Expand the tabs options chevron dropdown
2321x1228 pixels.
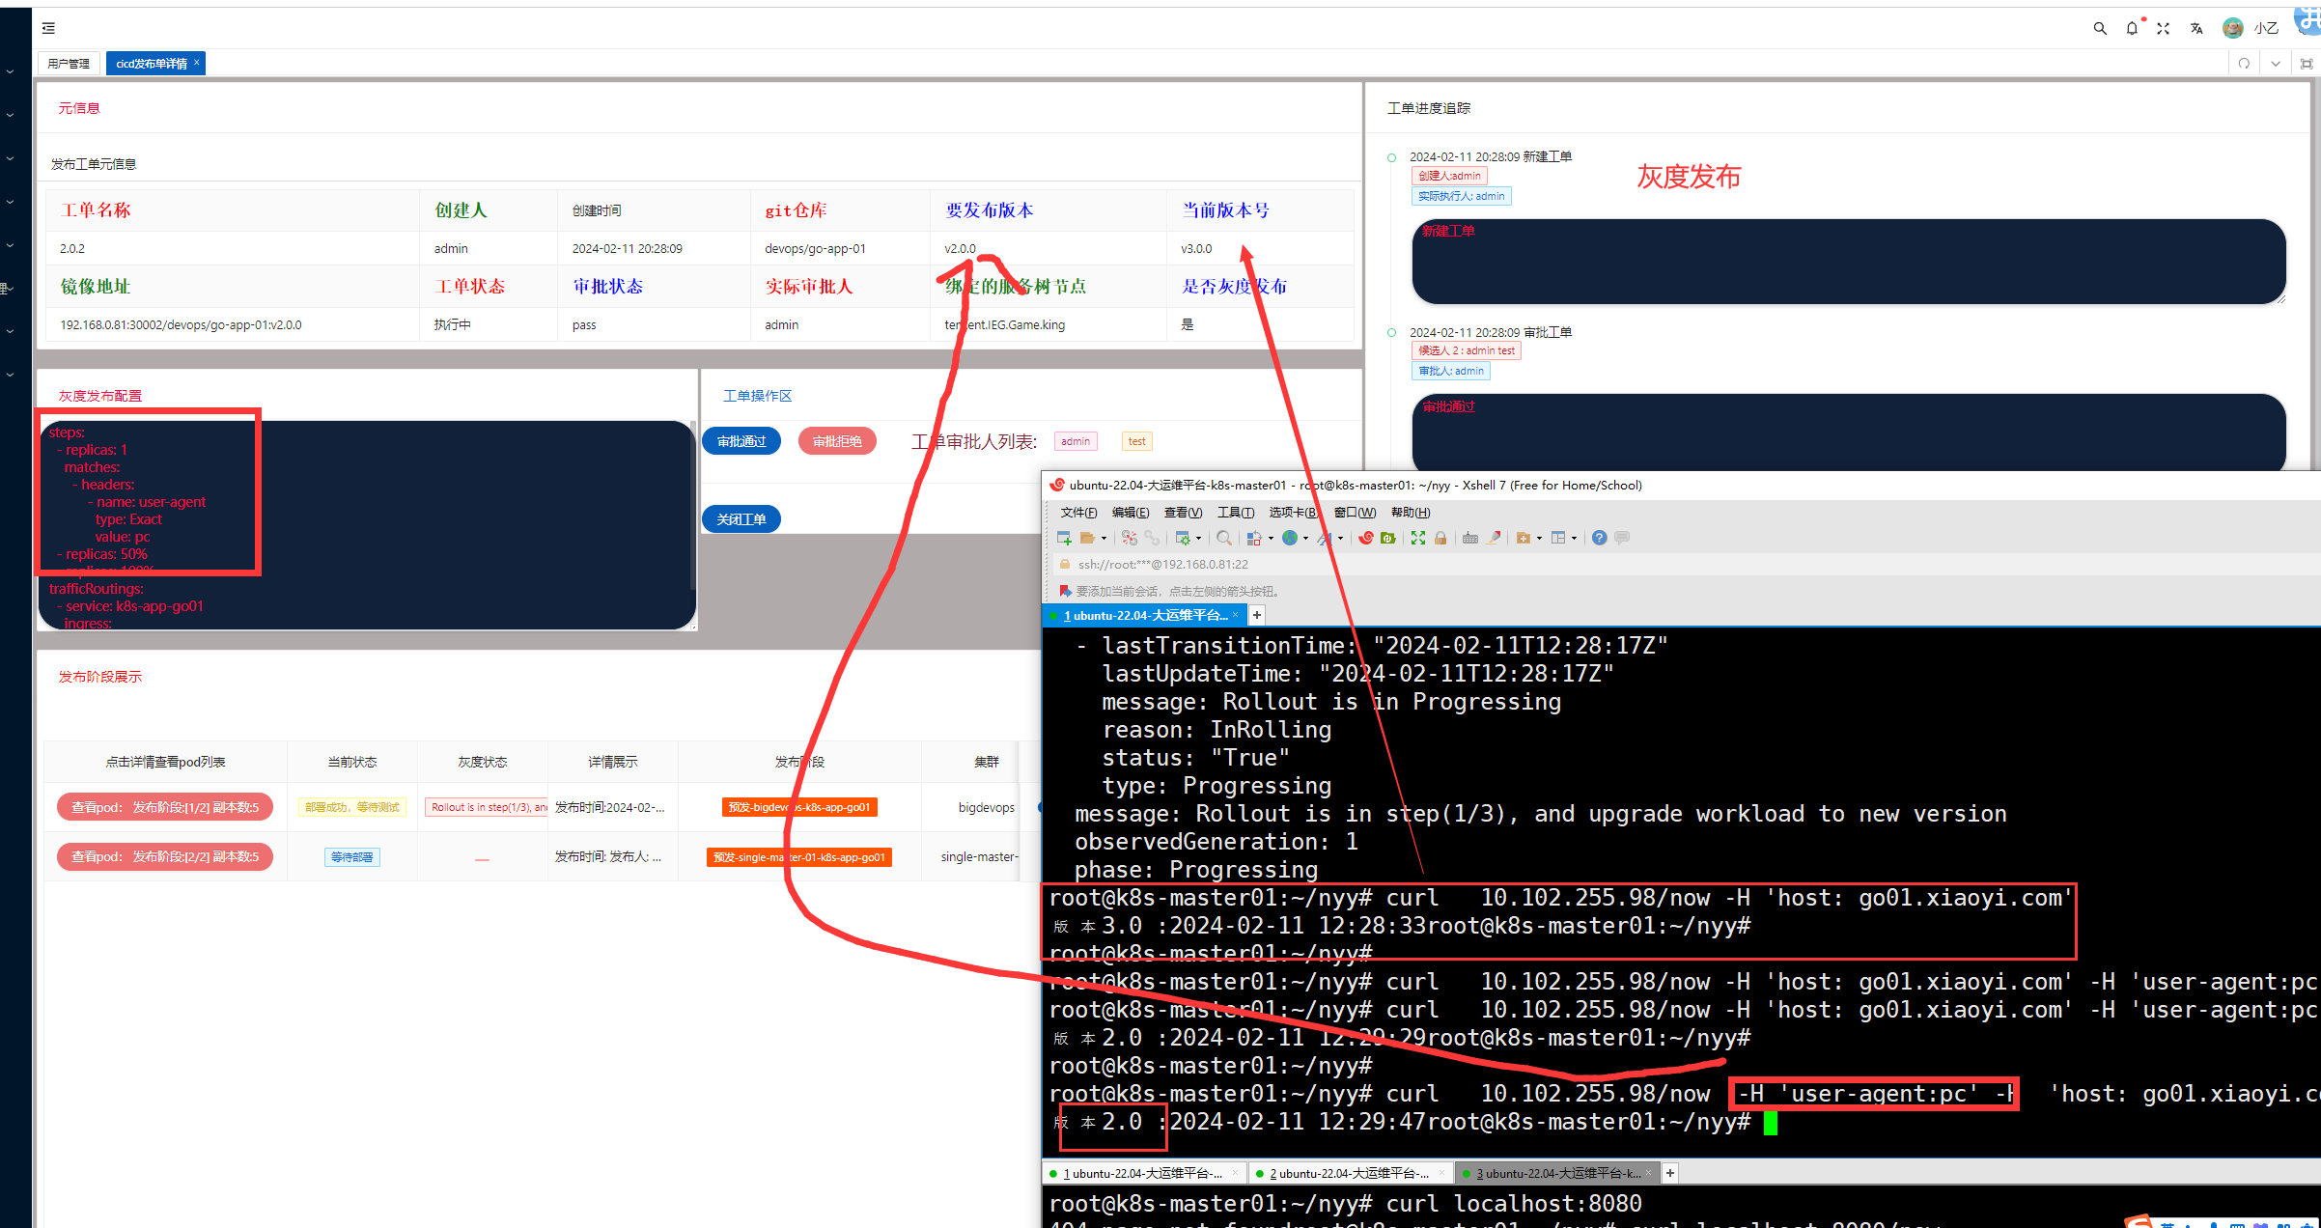tap(2276, 64)
